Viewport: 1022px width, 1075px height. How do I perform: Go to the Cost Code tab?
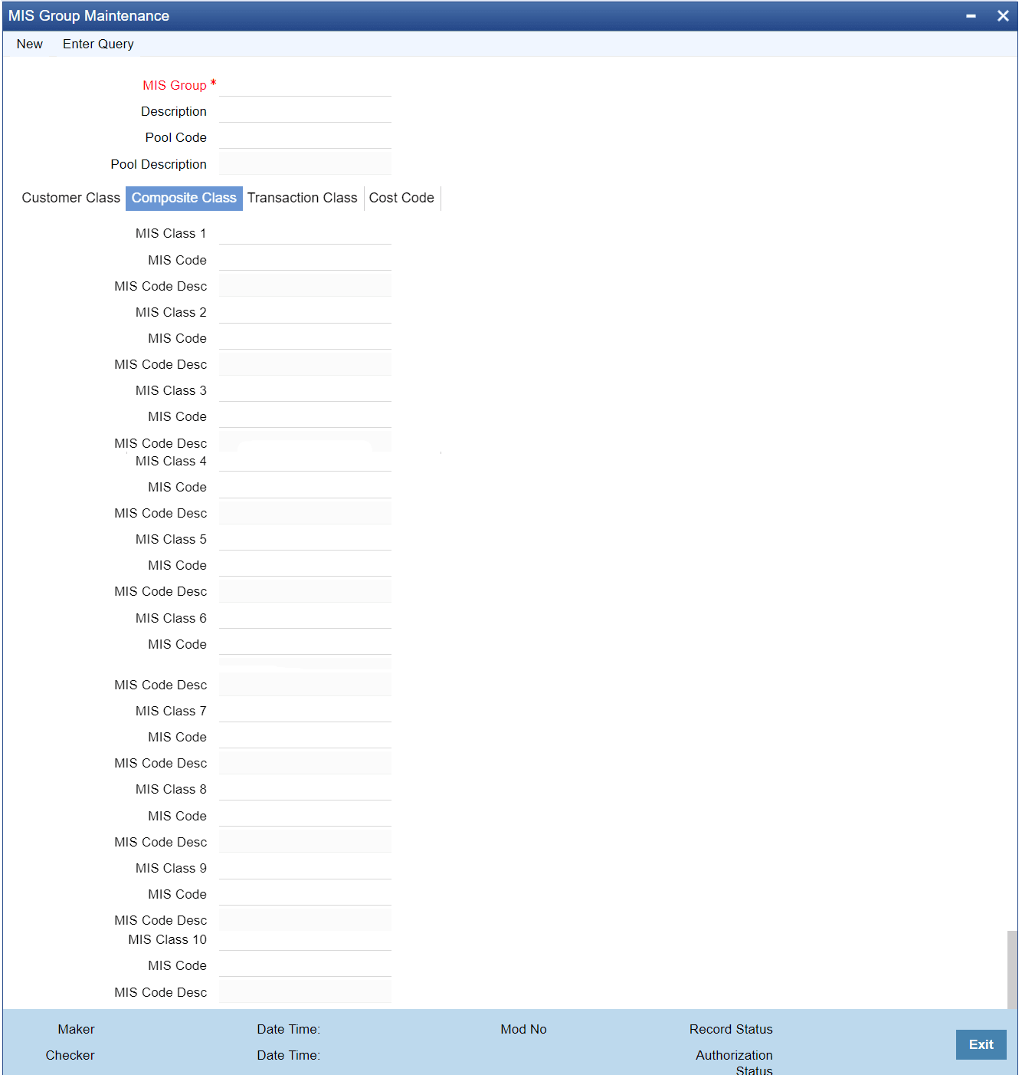(x=401, y=198)
